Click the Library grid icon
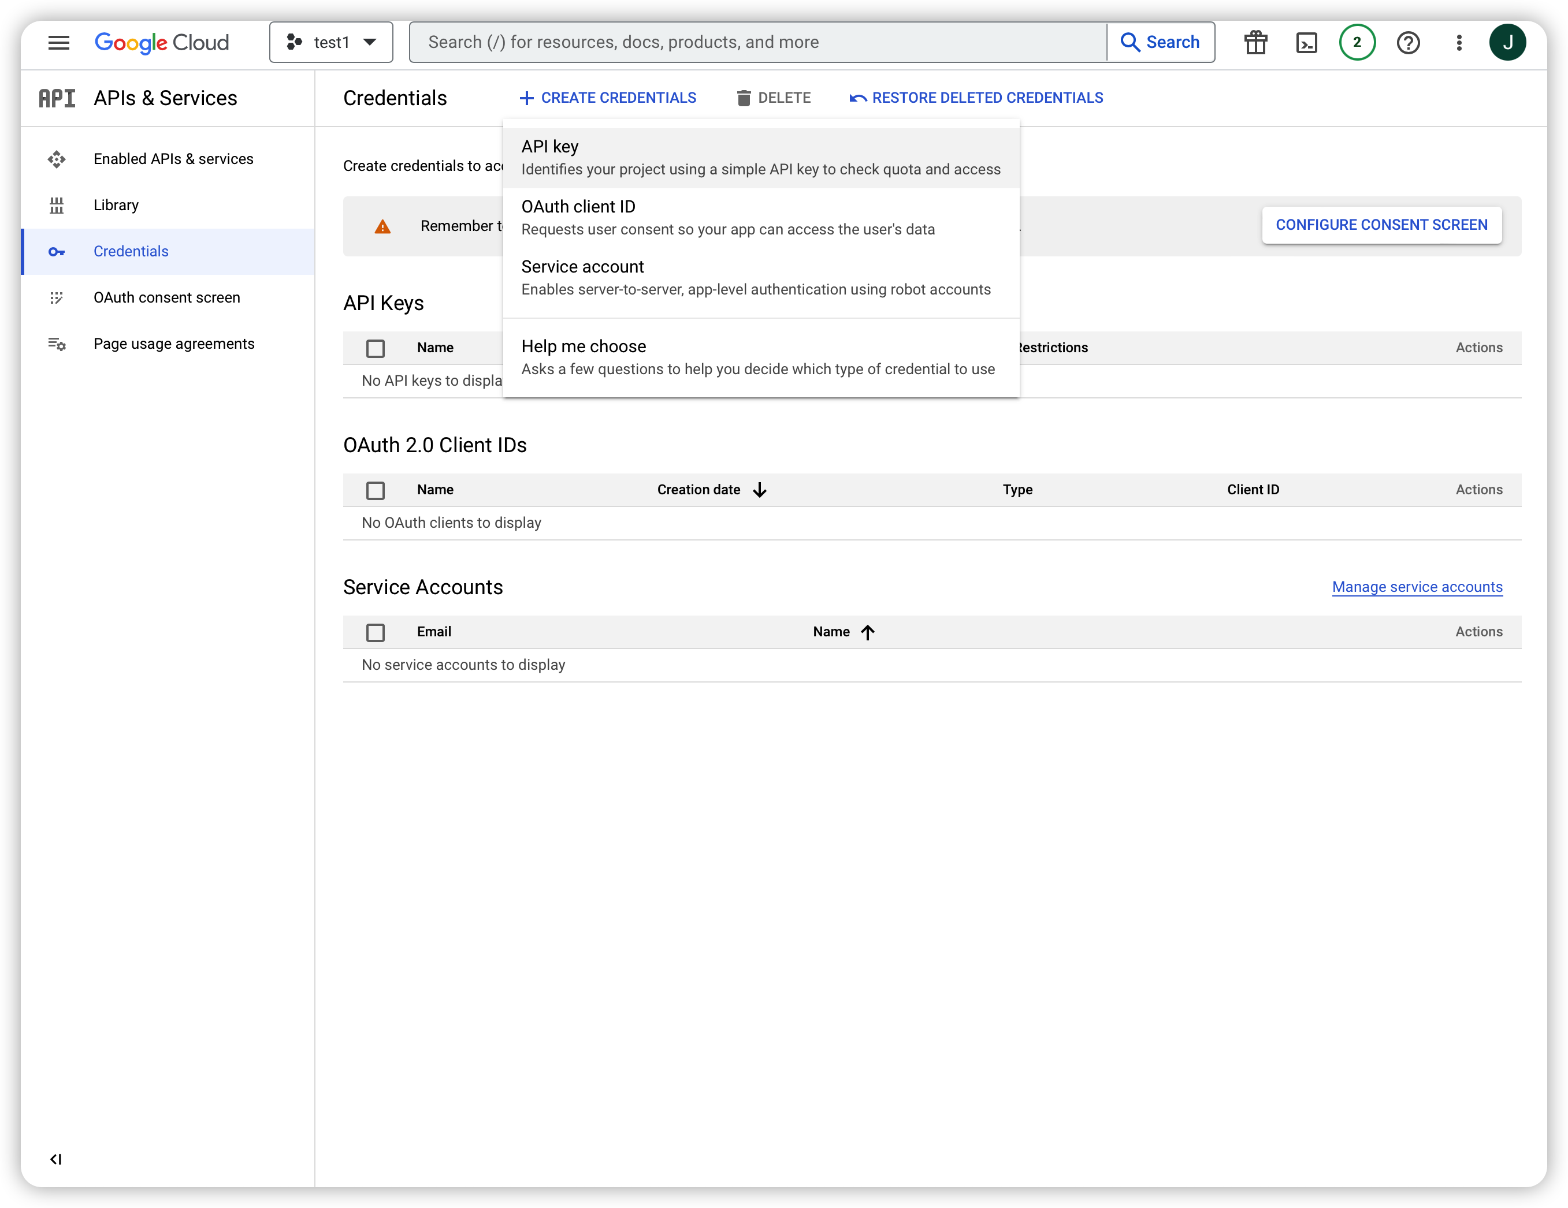 point(57,206)
